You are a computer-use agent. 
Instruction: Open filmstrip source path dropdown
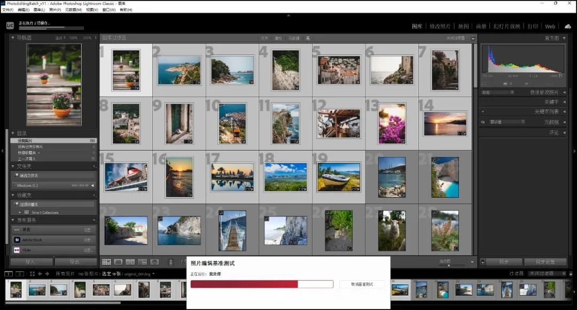coord(153,274)
